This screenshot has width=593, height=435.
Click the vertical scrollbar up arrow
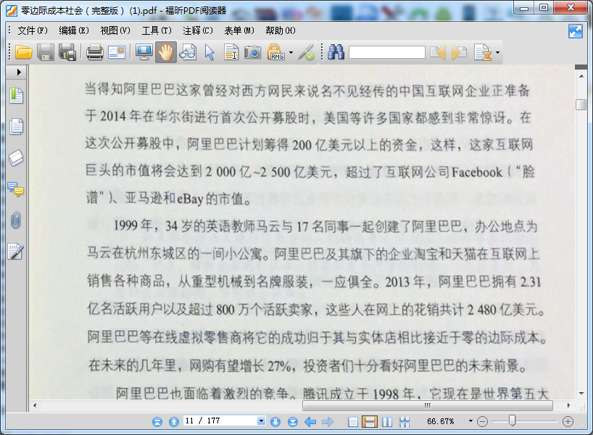coord(581,76)
